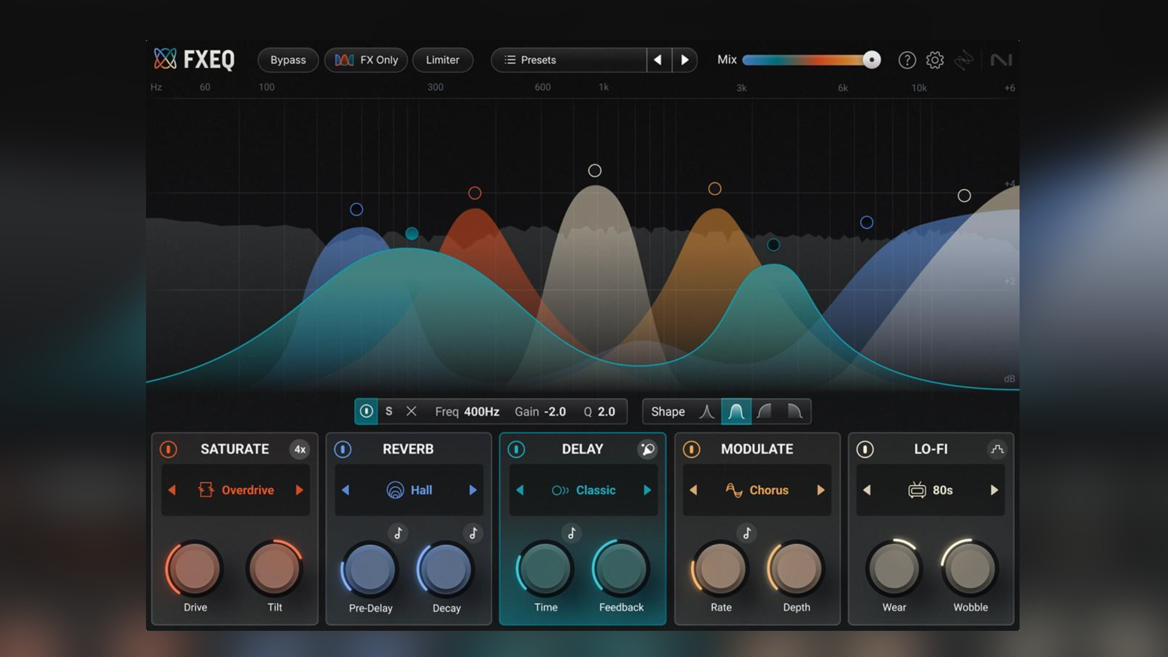Click the Mix slider handle
This screenshot has width=1168, height=657.
click(x=872, y=60)
